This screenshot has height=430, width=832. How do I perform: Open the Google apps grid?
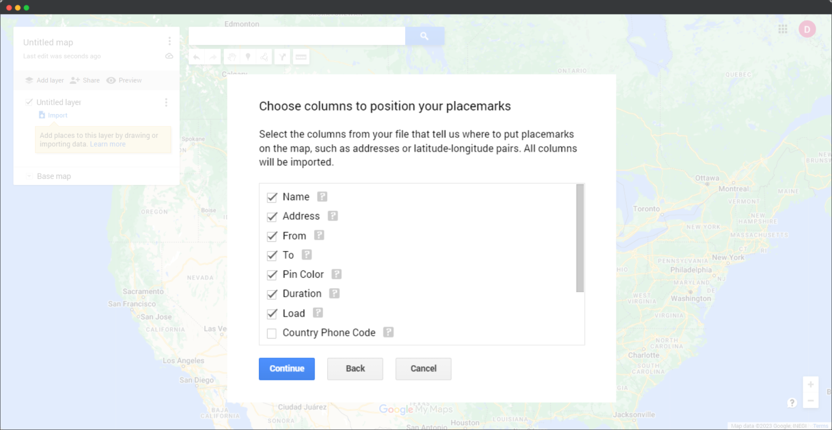pyautogui.click(x=782, y=29)
